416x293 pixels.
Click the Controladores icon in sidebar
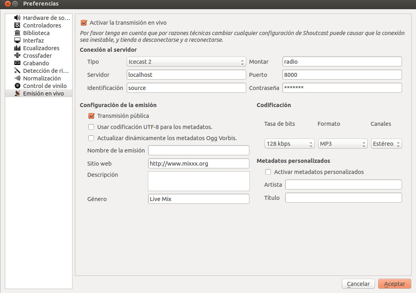click(17, 25)
